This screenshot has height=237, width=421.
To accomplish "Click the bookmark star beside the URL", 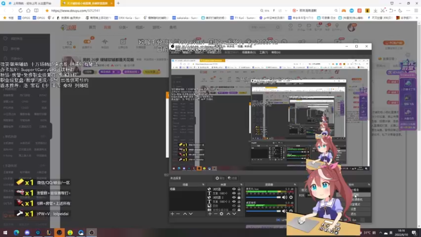I will point(47,11).
